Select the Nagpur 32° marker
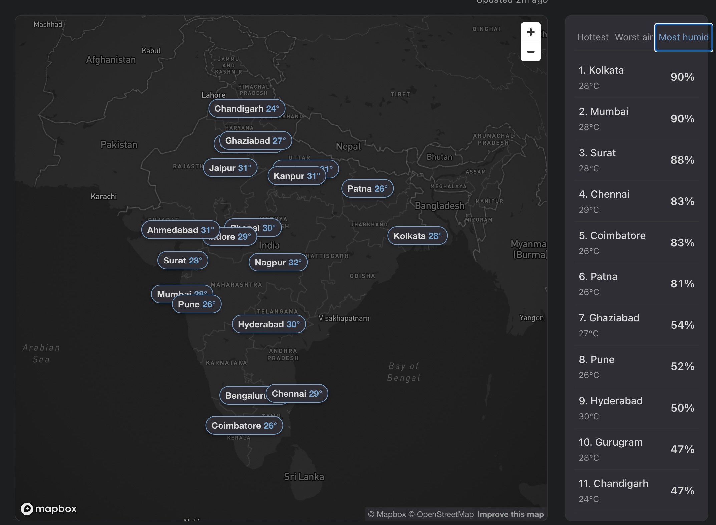The image size is (716, 525). [x=278, y=262]
